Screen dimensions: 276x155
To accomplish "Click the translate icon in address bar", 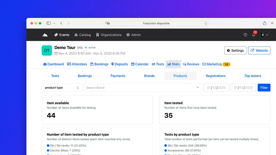I will pyautogui.click(x=107, y=23).
